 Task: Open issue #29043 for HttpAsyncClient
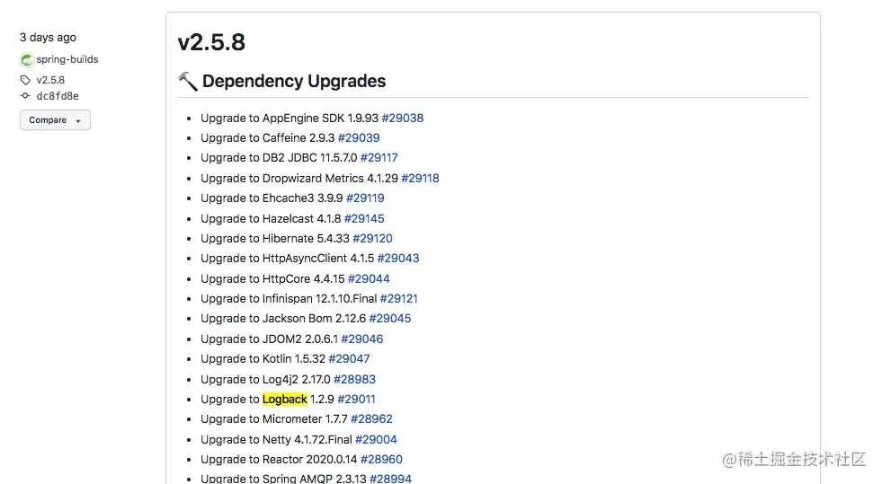click(x=398, y=259)
